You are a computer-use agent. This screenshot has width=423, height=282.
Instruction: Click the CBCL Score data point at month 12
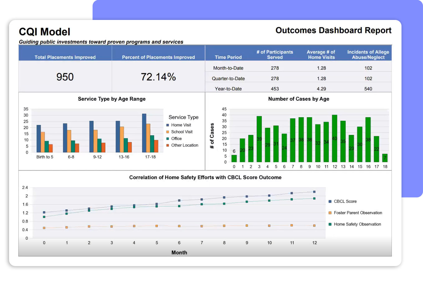(314, 192)
